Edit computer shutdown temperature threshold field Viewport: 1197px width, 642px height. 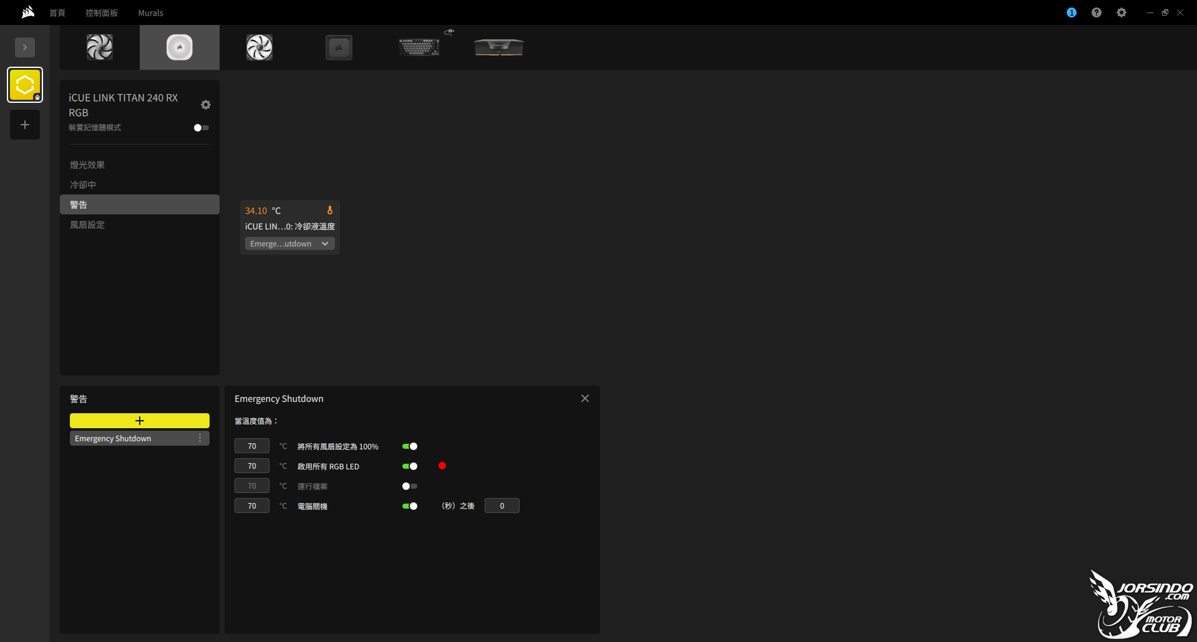pos(252,505)
